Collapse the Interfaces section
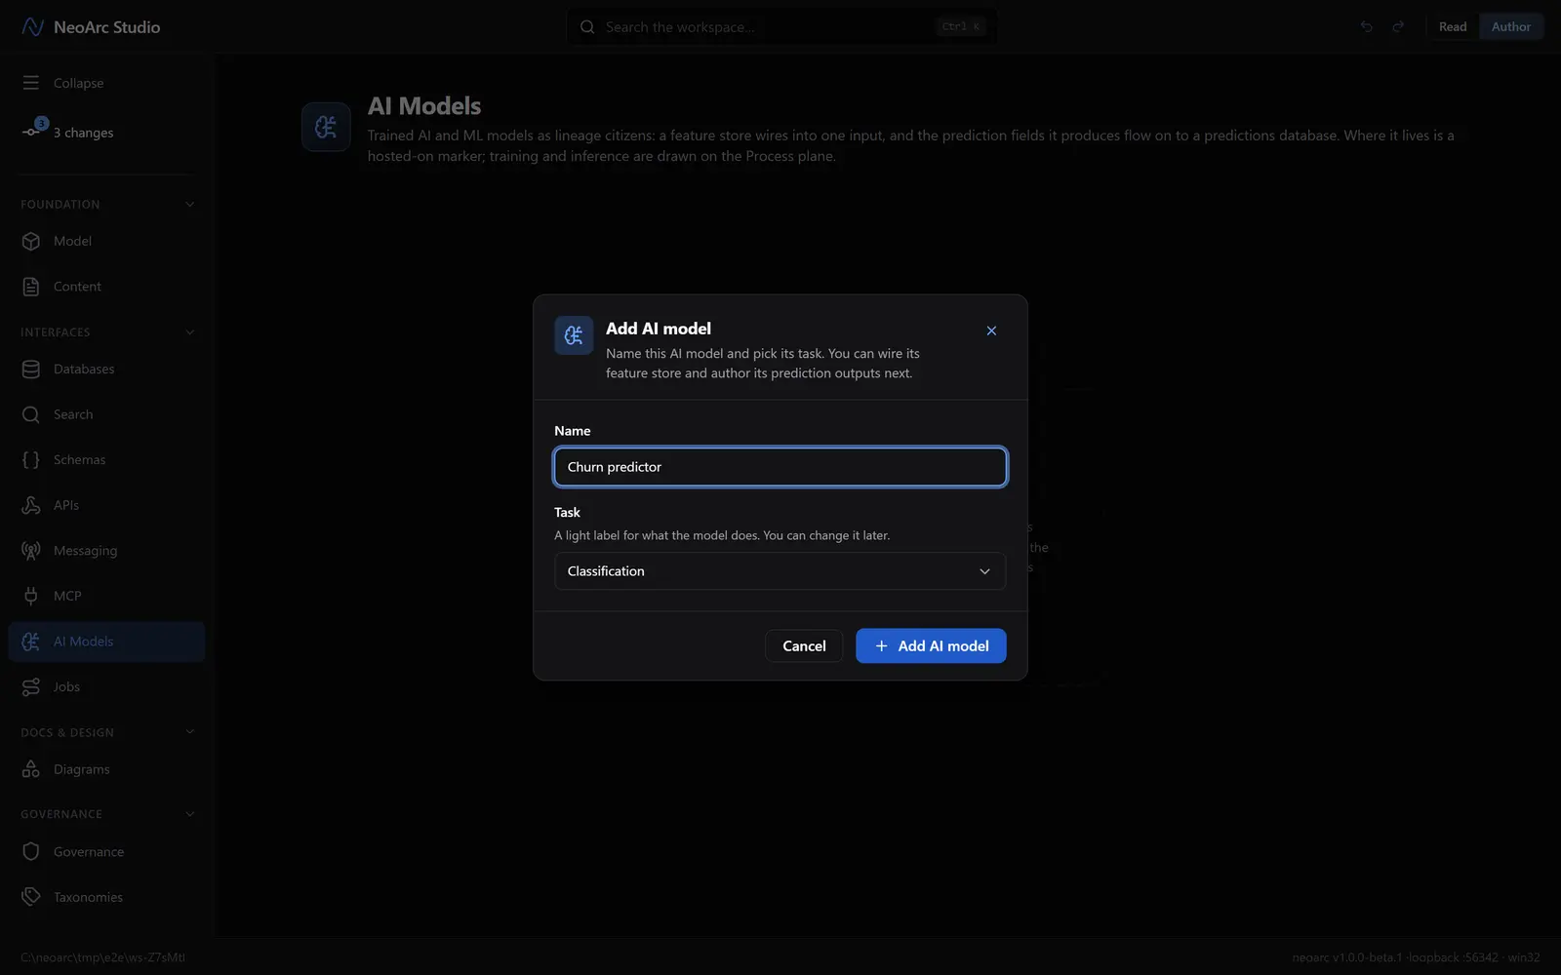The height and width of the screenshot is (975, 1561). [189, 332]
